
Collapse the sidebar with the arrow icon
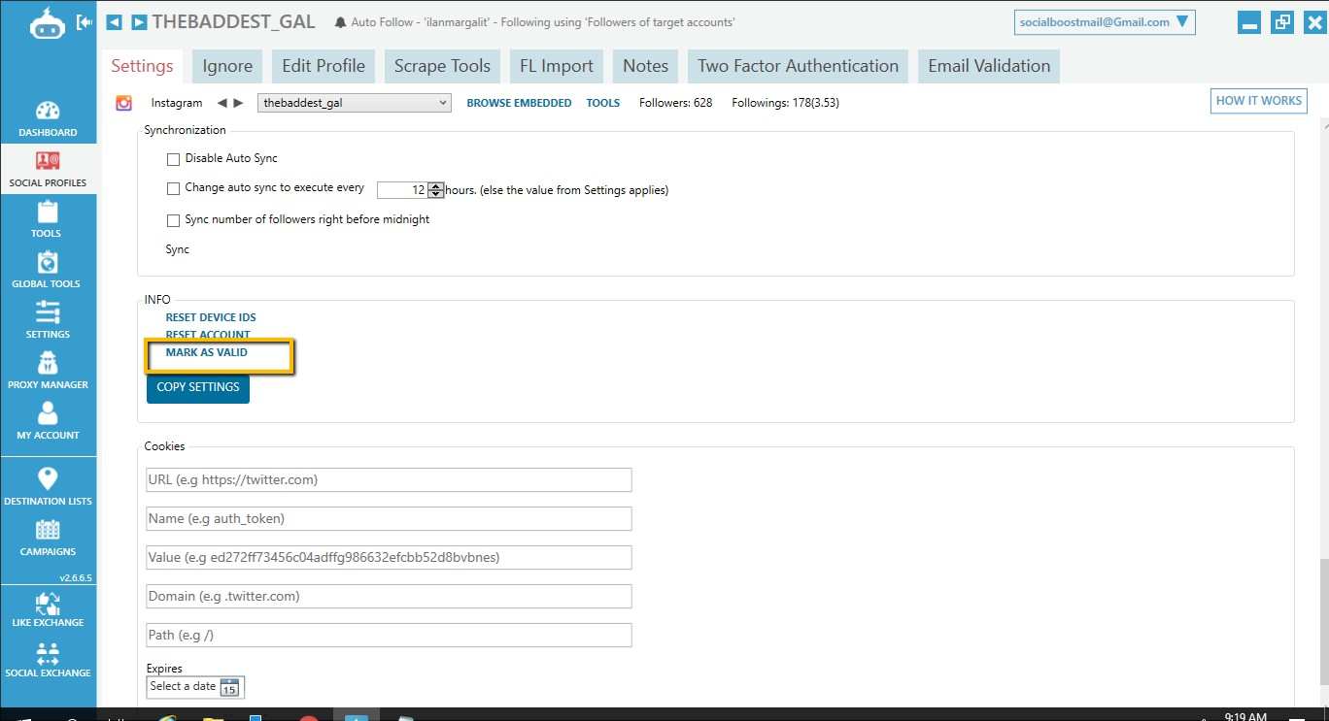tap(85, 21)
